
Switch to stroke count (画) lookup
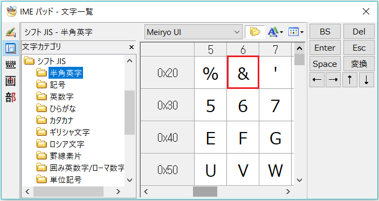point(11,81)
